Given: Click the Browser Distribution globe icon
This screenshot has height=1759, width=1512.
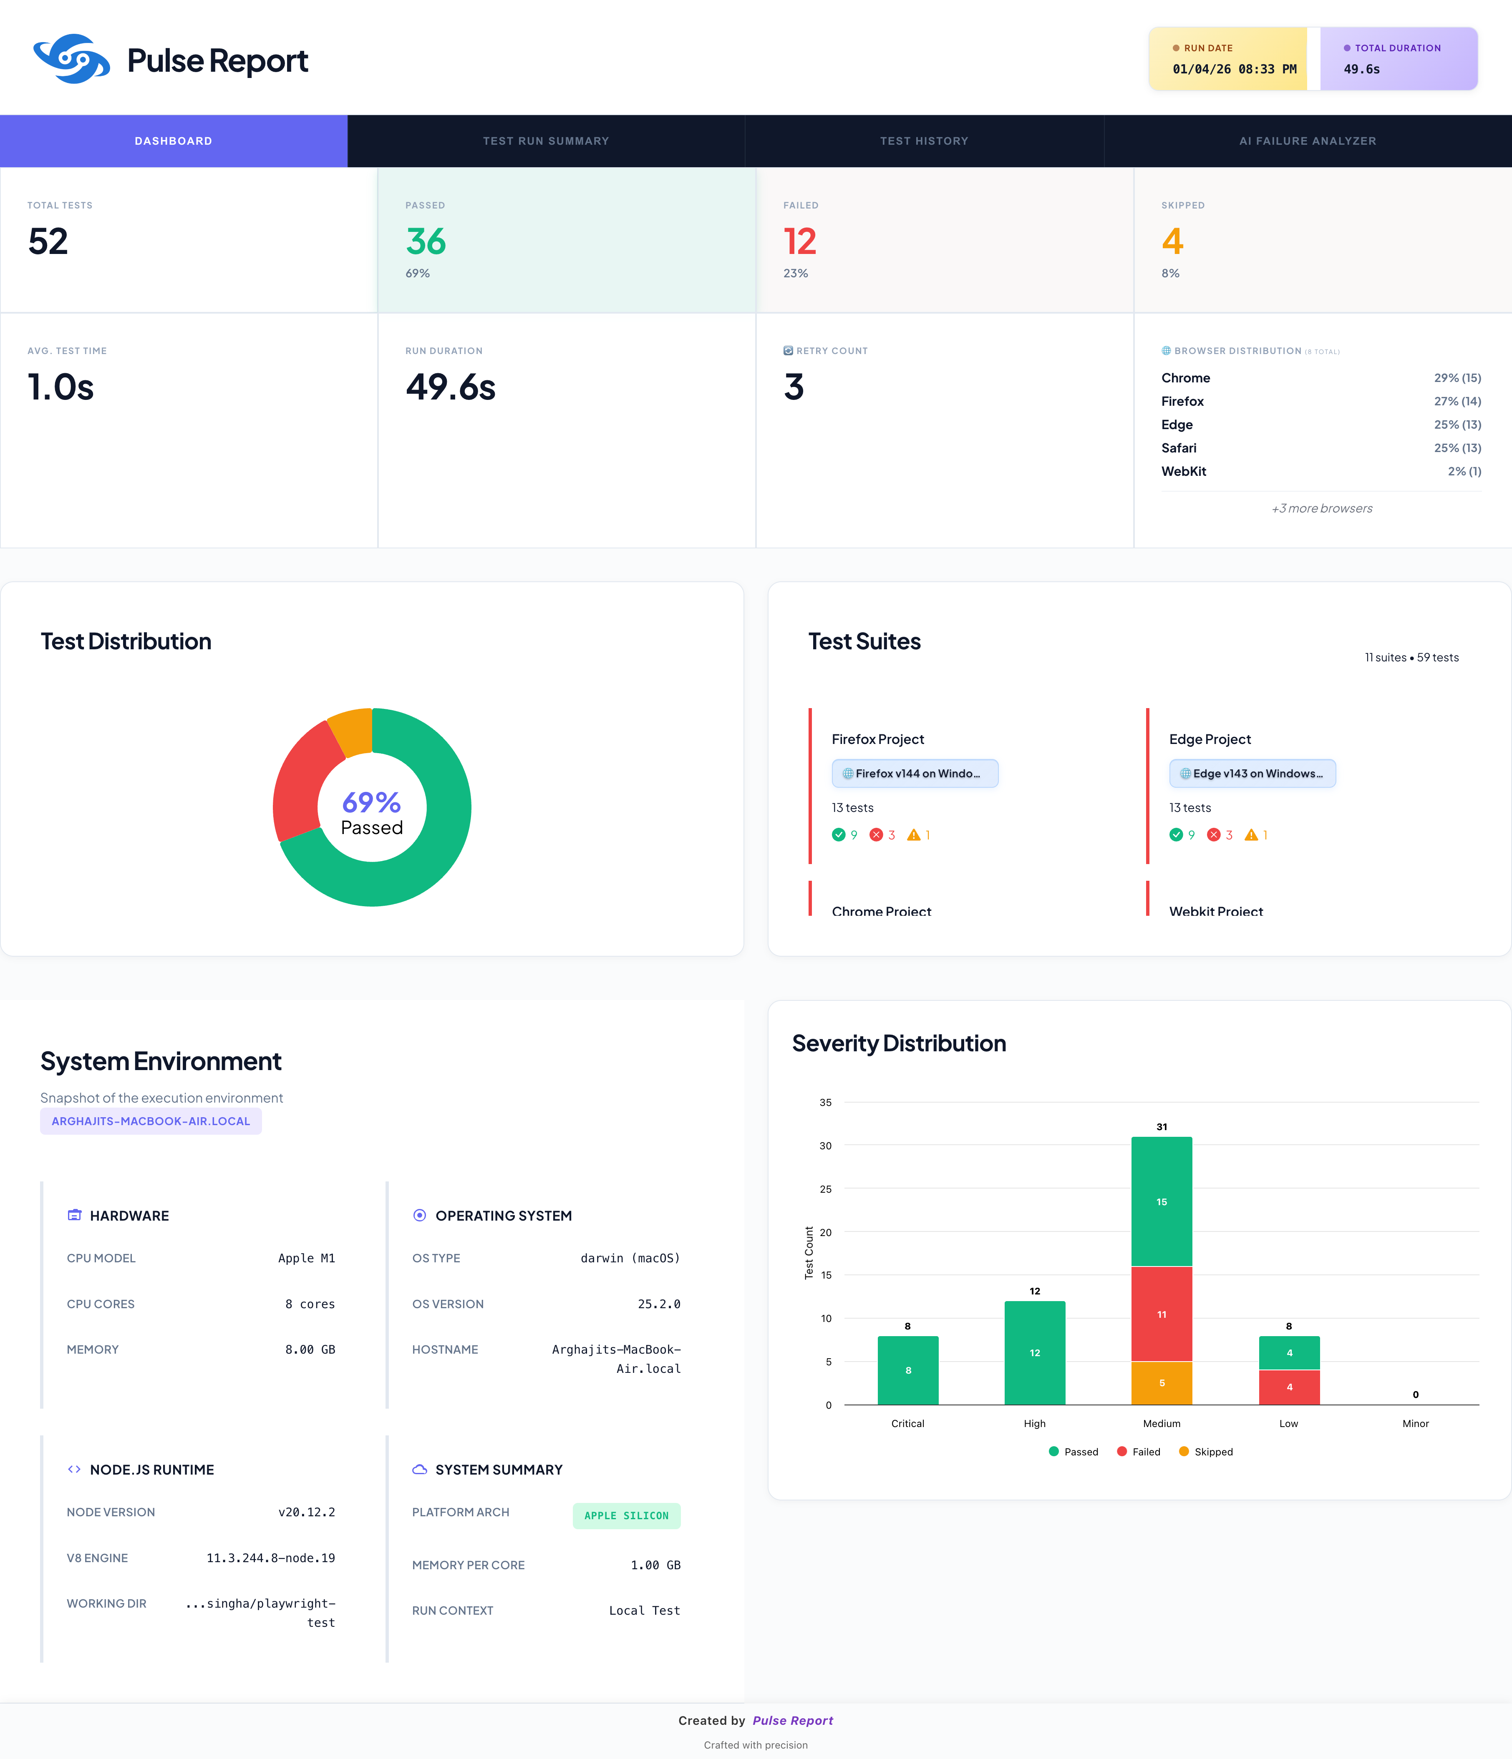Looking at the screenshot, I should click(1166, 351).
